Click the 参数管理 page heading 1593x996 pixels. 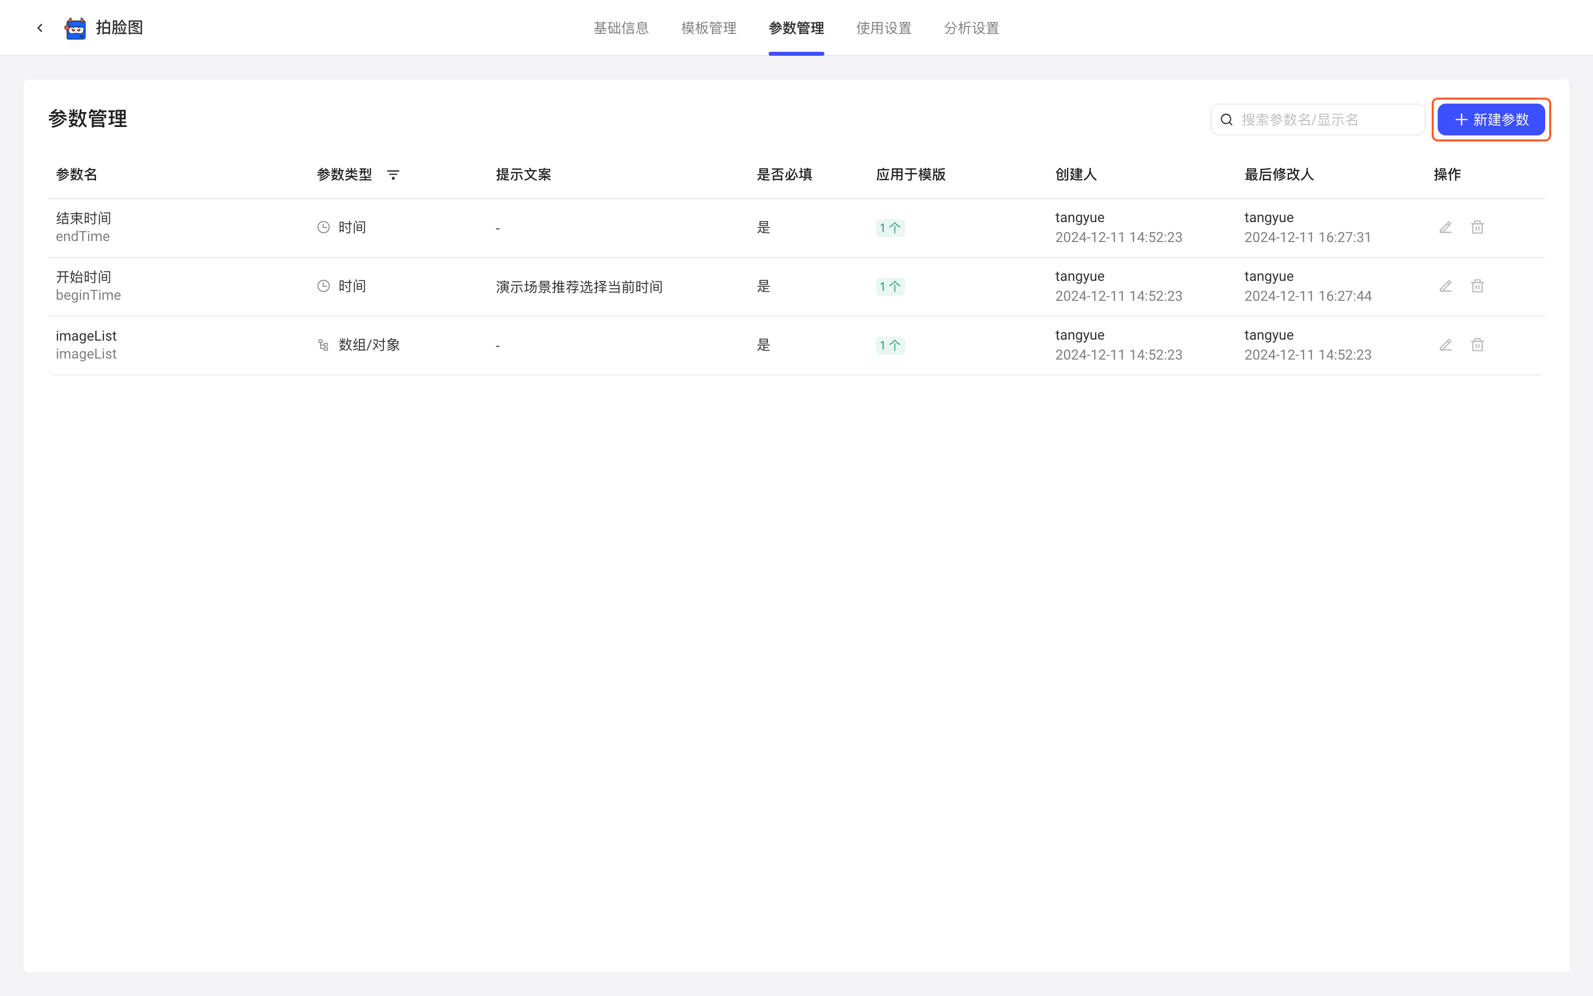click(x=88, y=119)
